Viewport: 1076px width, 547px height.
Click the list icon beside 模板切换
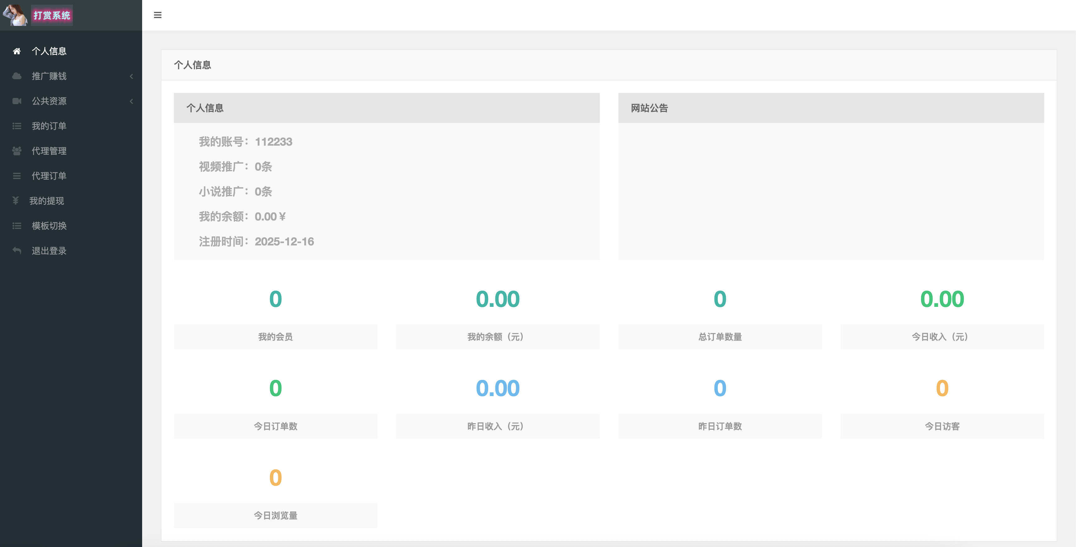coord(17,226)
